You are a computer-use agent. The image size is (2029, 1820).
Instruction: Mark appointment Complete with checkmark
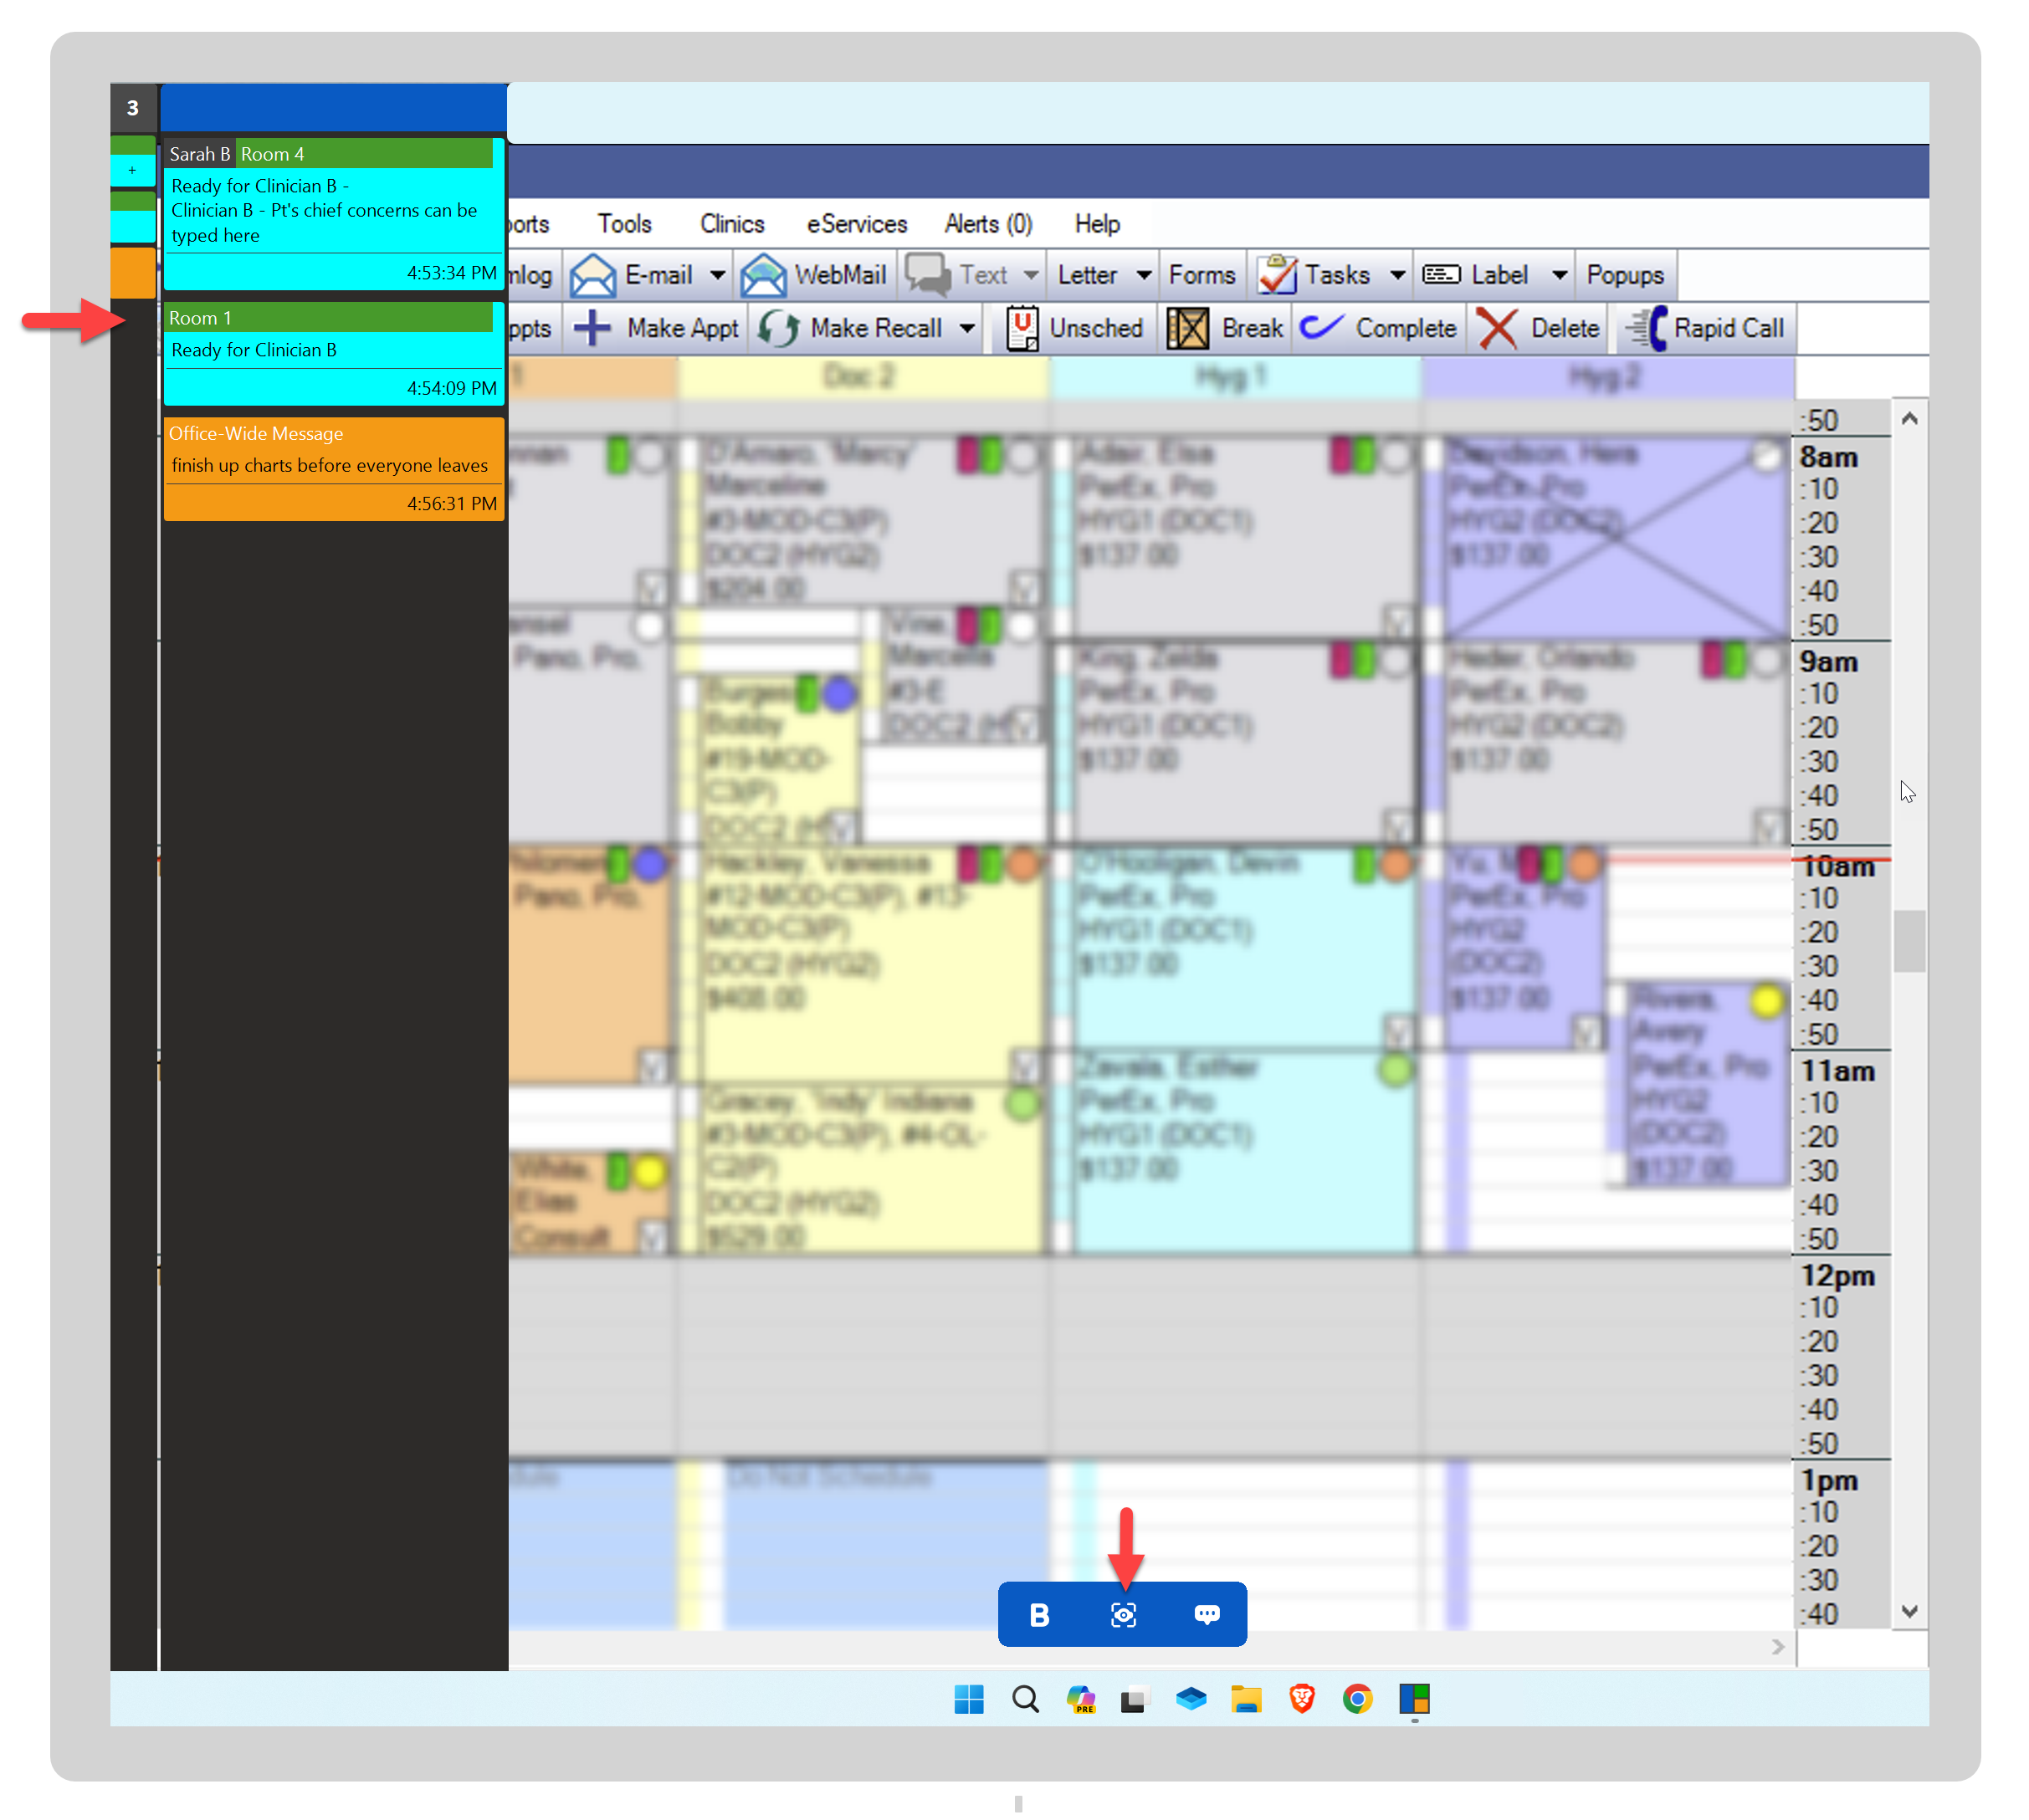click(x=1379, y=329)
